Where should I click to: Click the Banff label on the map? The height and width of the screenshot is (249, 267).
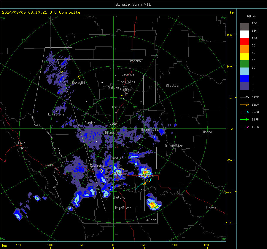coord(49,165)
